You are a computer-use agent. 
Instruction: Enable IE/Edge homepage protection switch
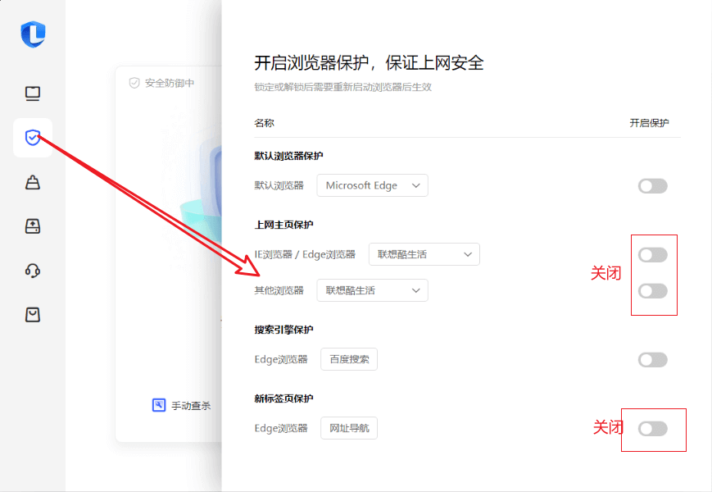pyautogui.click(x=652, y=255)
